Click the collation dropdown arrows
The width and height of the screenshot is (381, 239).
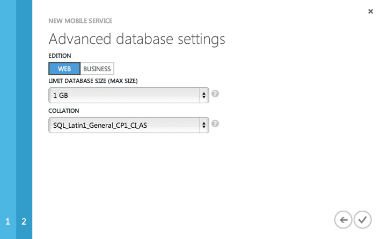click(204, 126)
